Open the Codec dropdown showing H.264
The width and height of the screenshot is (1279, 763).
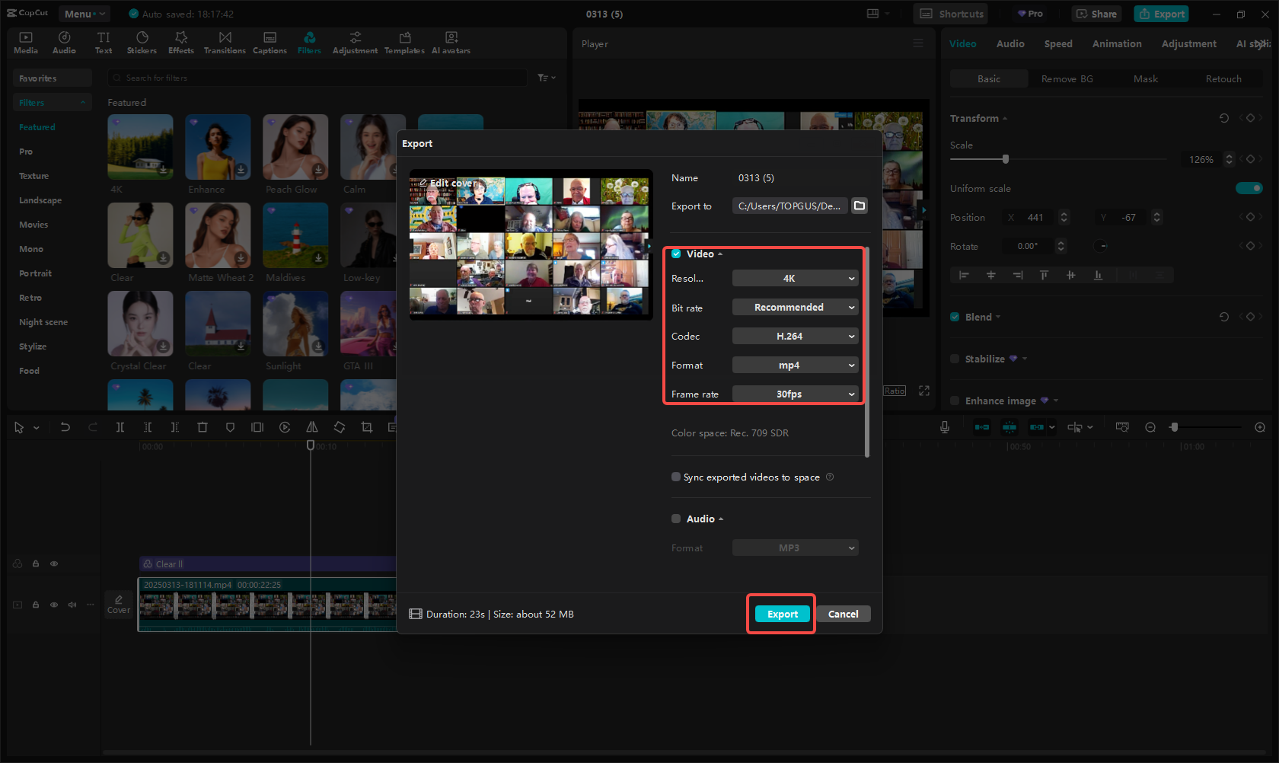[795, 336]
